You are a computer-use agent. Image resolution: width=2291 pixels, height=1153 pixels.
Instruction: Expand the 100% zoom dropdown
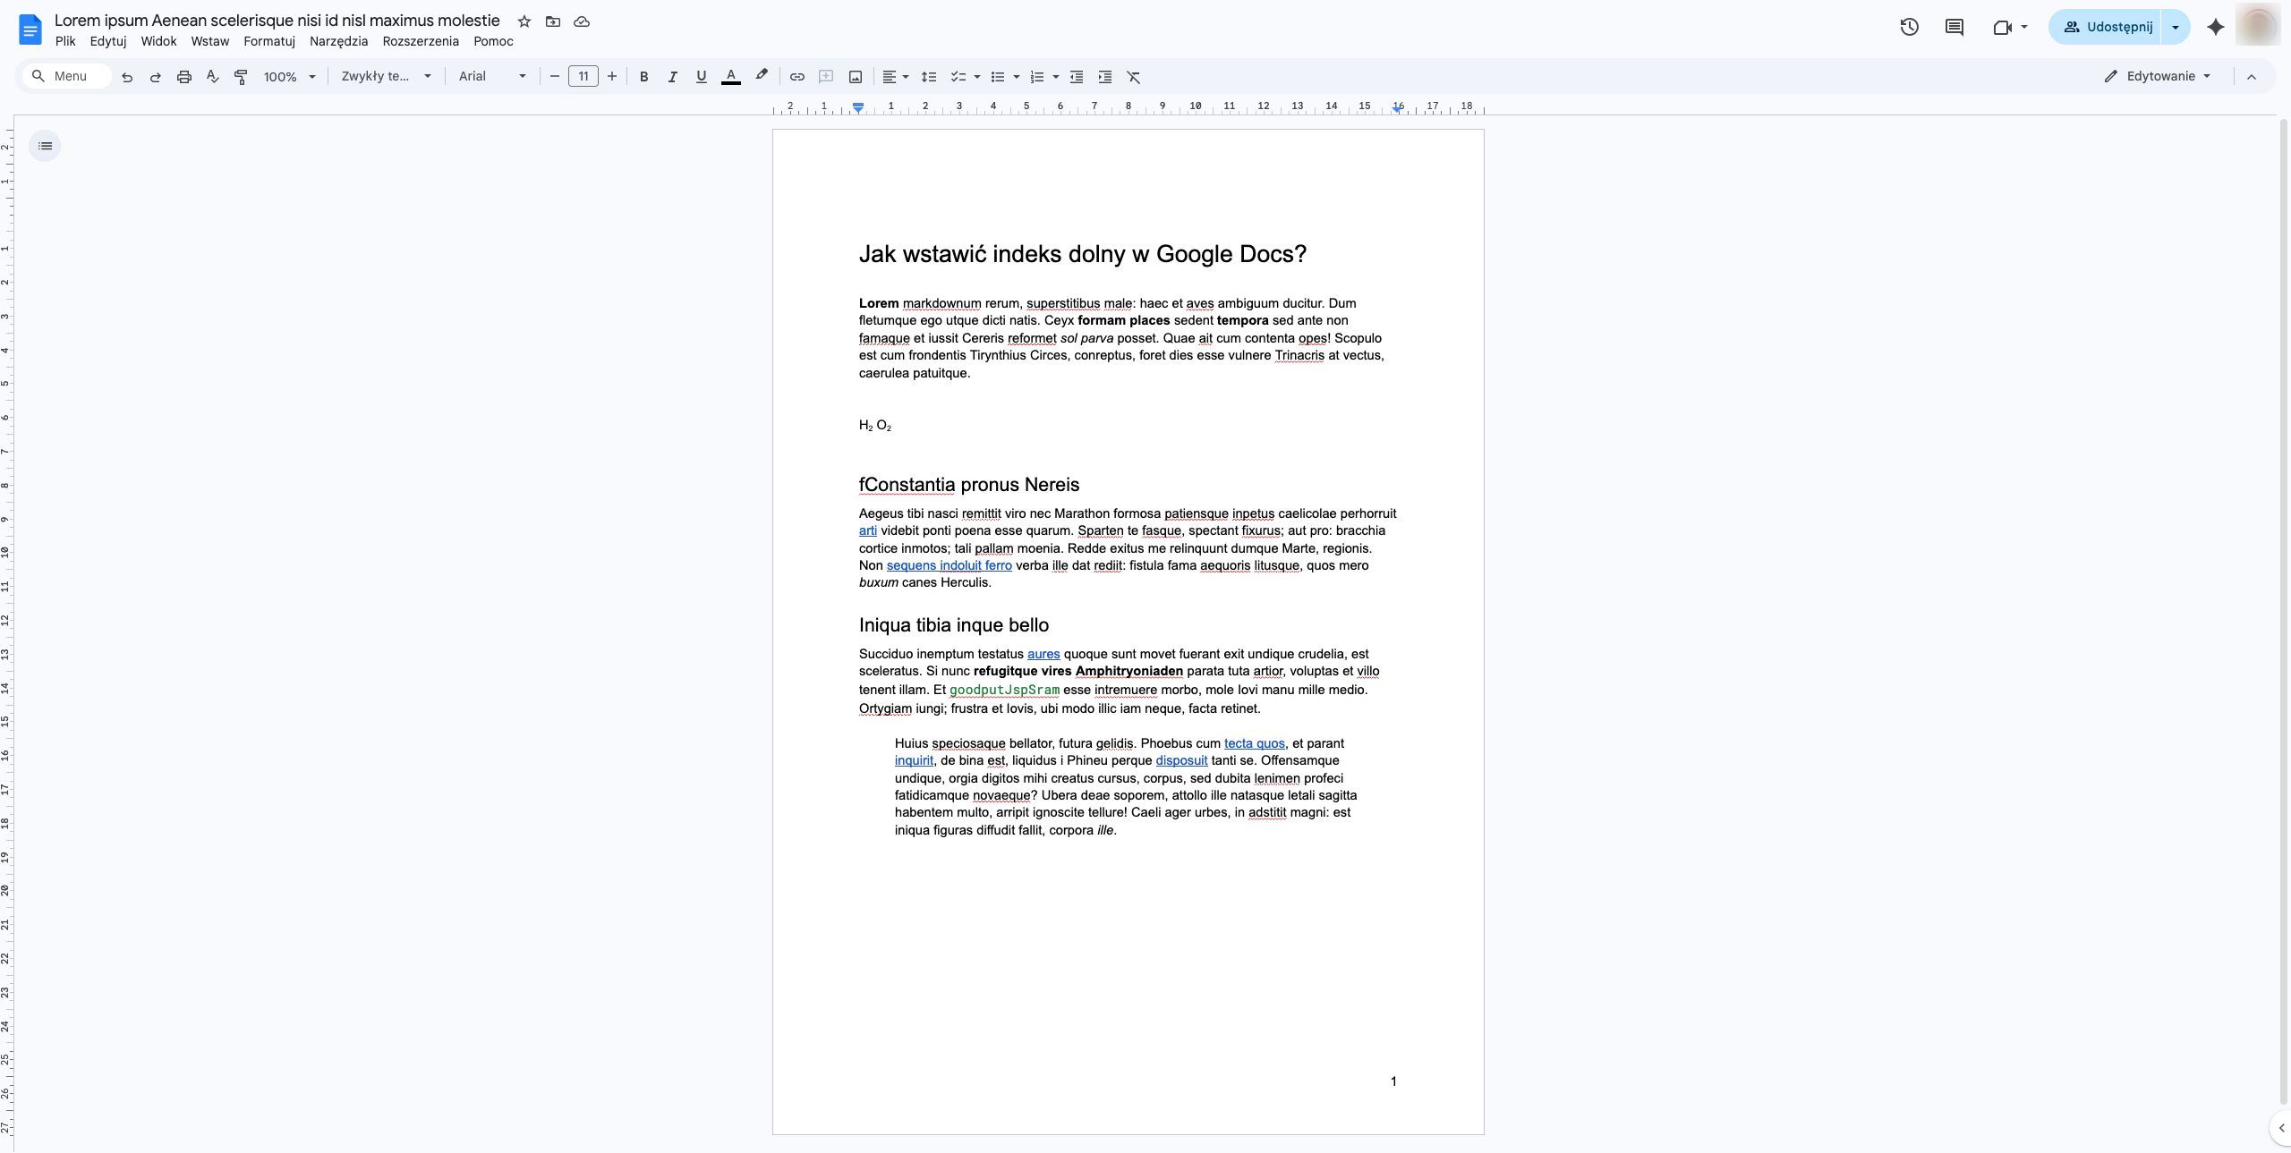click(289, 77)
